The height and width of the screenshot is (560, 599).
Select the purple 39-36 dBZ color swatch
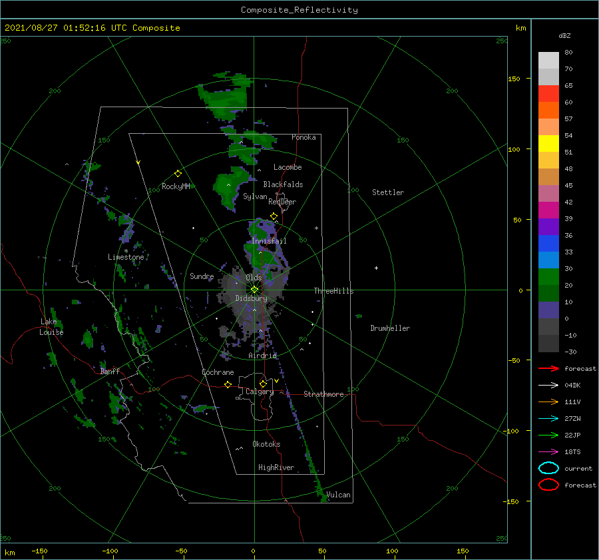pyautogui.click(x=548, y=227)
